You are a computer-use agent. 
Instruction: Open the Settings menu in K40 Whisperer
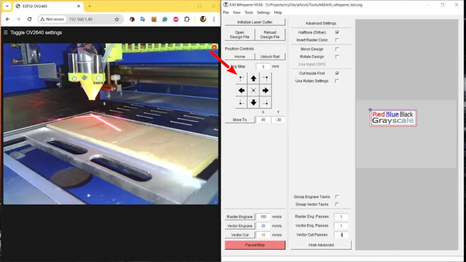point(263,12)
